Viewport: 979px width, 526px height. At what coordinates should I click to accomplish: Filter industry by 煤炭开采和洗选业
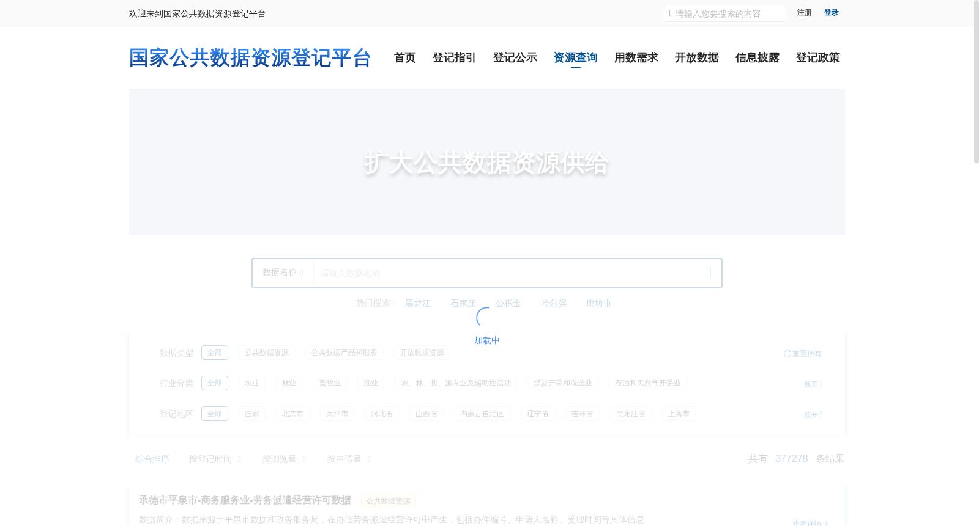coord(563,383)
